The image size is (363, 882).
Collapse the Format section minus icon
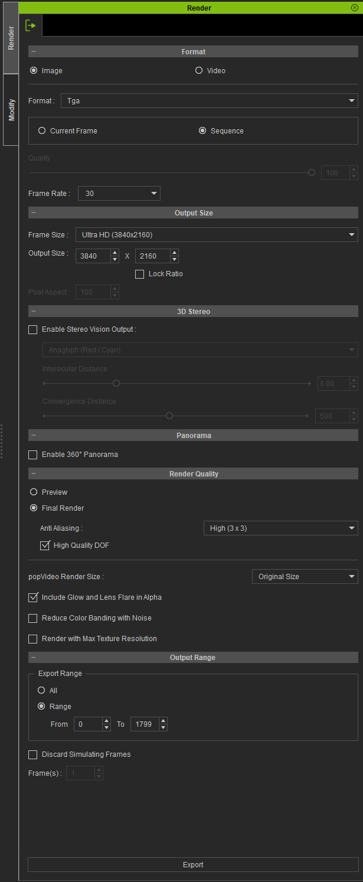coord(34,52)
